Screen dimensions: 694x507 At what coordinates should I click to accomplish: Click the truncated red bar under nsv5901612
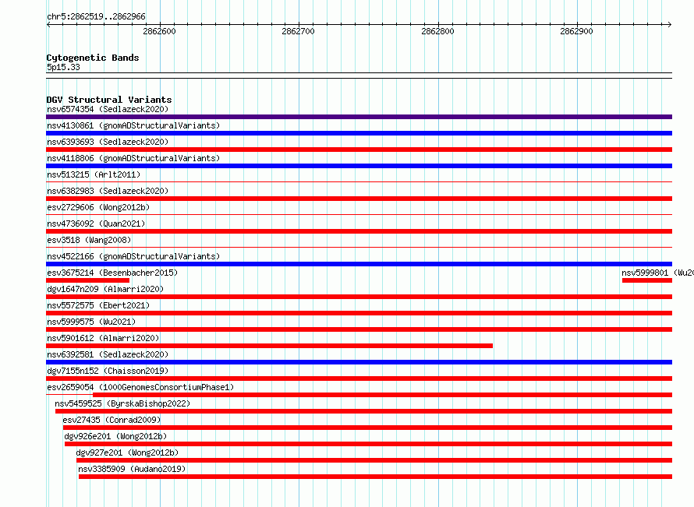point(270,346)
